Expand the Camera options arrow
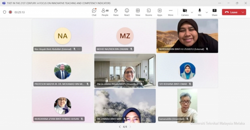Viewport: 250px width, 130px height. click(192, 12)
